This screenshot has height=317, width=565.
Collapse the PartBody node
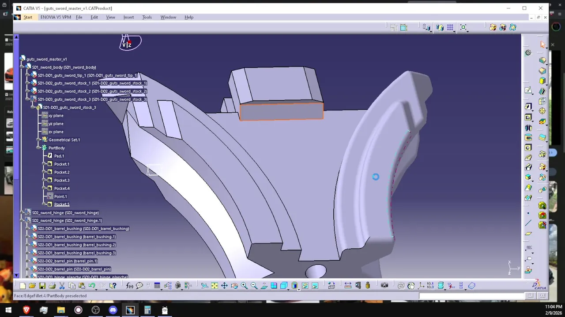click(39, 148)
